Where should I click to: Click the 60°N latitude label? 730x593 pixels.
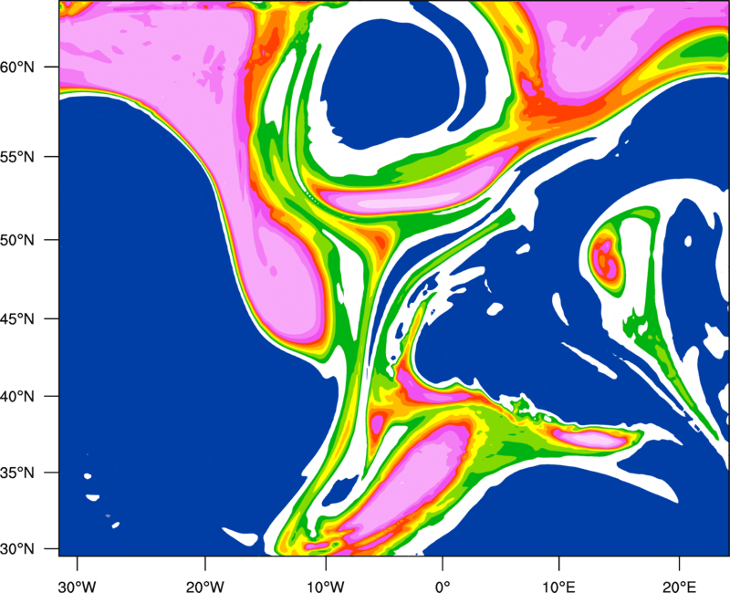[17, 68]
